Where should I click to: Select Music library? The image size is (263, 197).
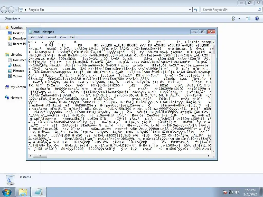17,65
